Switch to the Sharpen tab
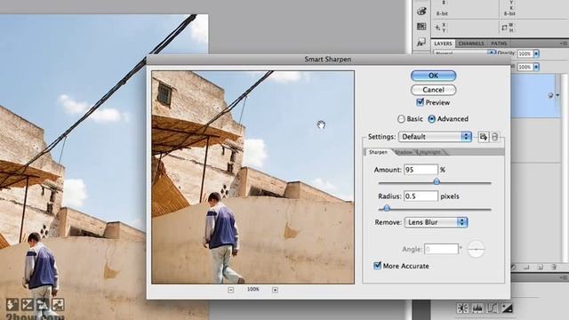The width and height of the screenshot is (569, 320). [378, 152]
